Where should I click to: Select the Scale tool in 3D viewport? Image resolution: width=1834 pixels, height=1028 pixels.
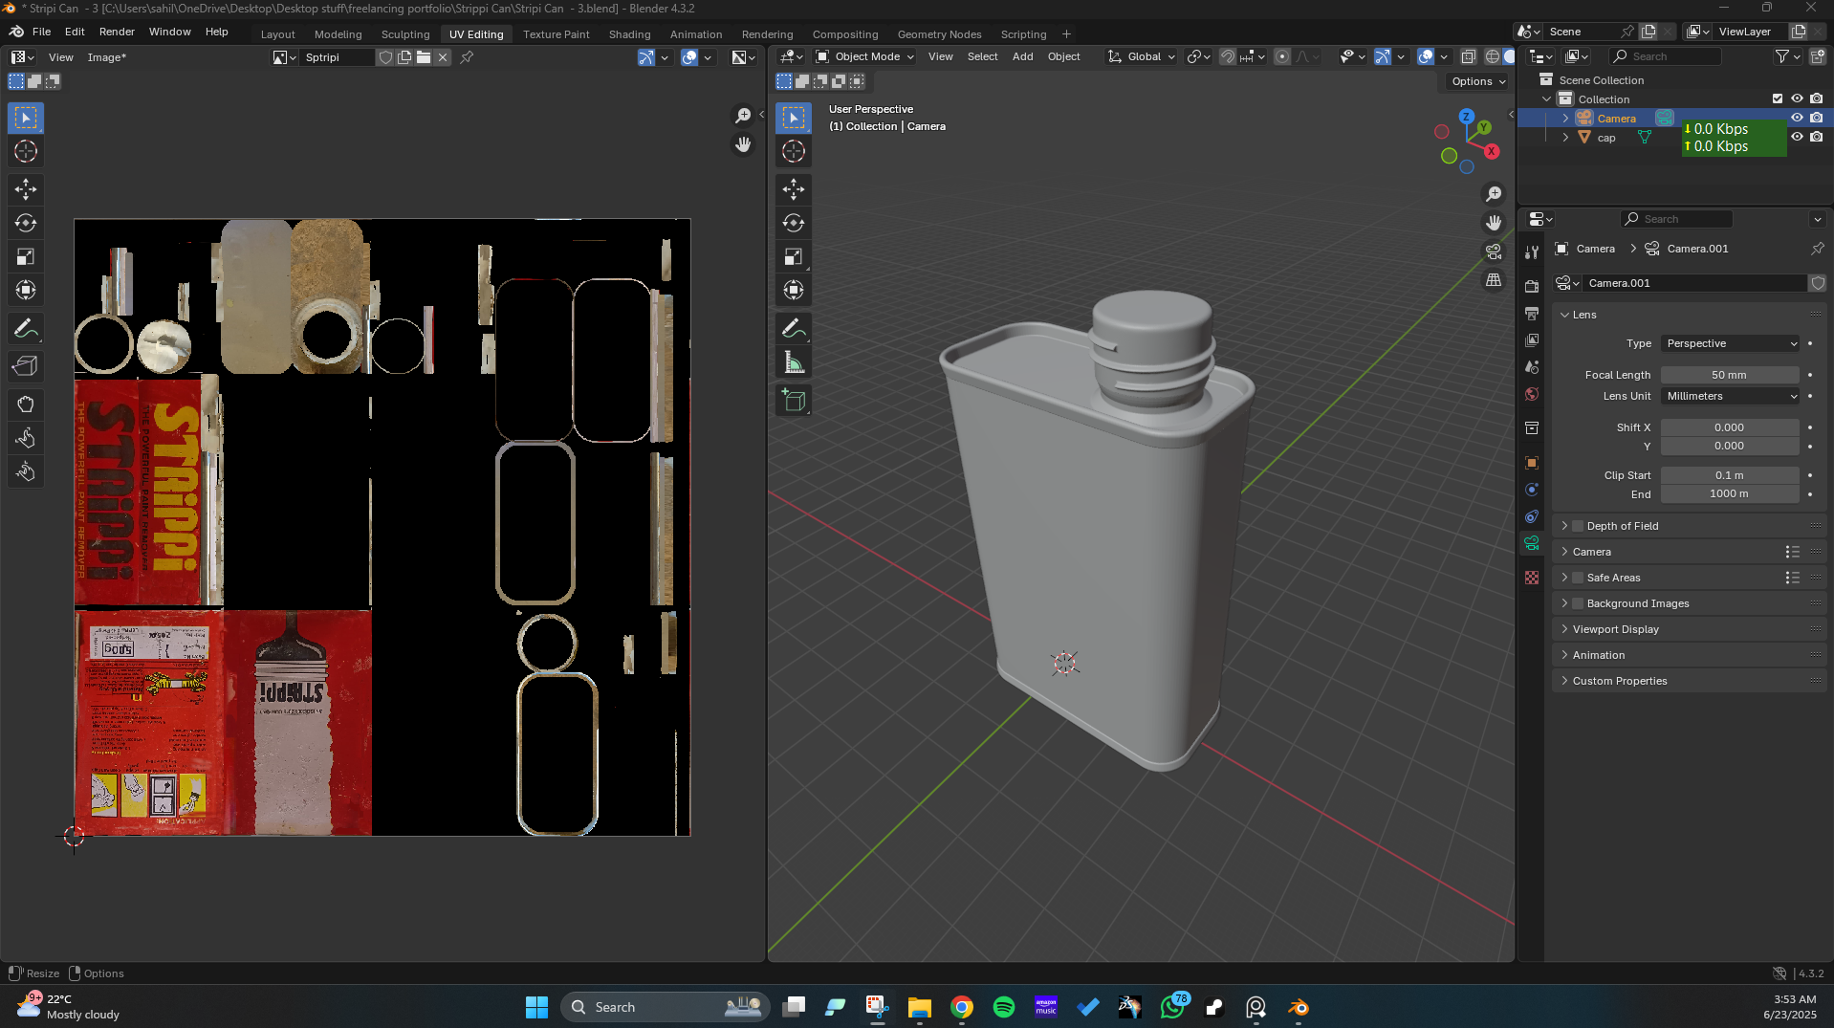(794, 256)
